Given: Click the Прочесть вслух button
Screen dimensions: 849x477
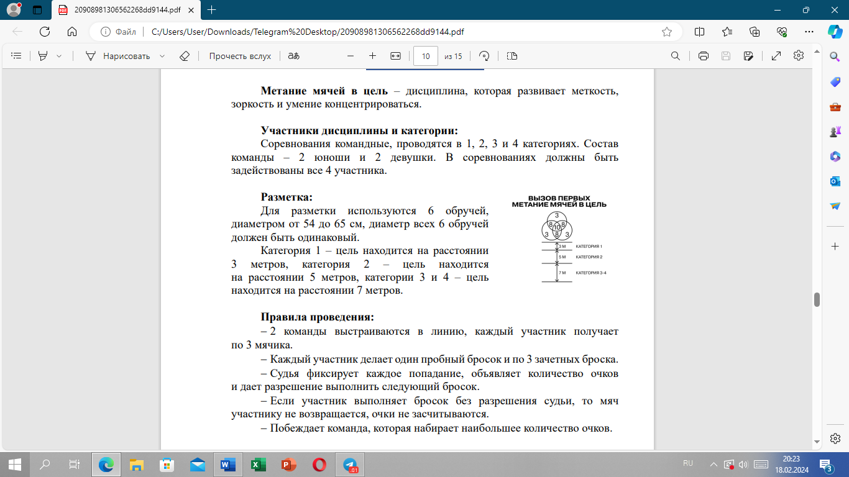Looking at the screenshot, I should point(240,56).
